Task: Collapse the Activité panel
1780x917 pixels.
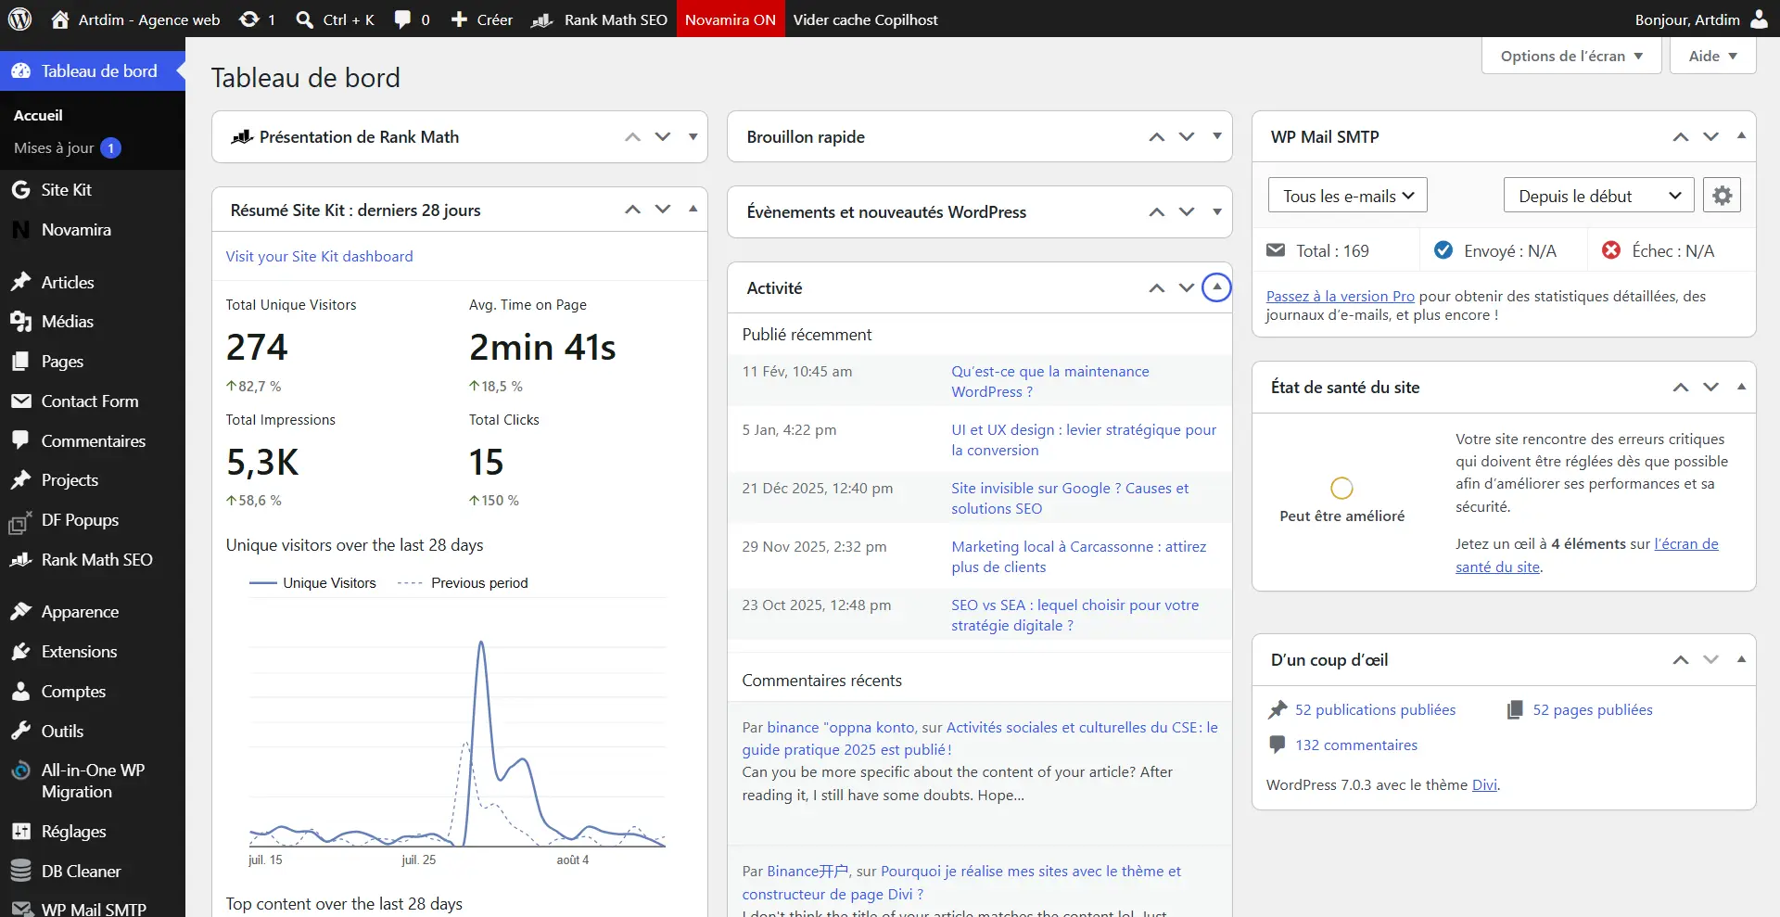Action: [x=1216, y=287]
